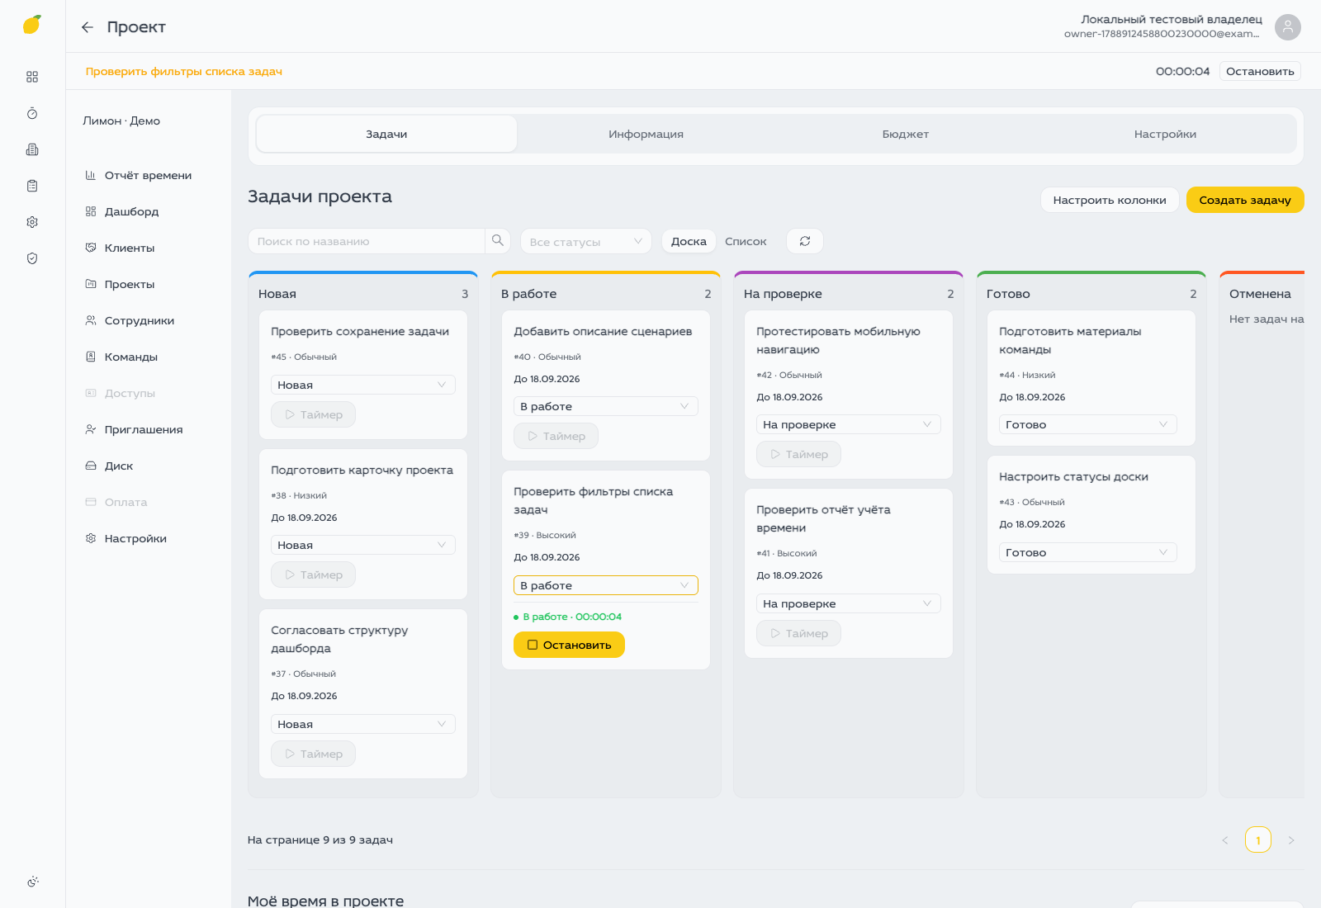Click the Поиск по названию search field

pos(367,241)
